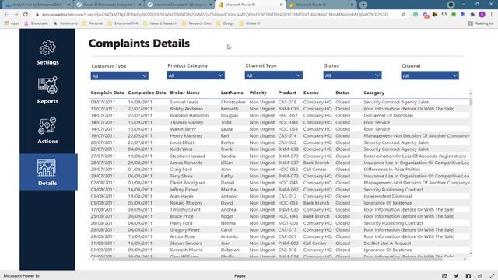This screenshot has width=498, height=280.
Task: Expand the Channel filter dropdown
Action: pyautogui.click(x=430, y=75)
